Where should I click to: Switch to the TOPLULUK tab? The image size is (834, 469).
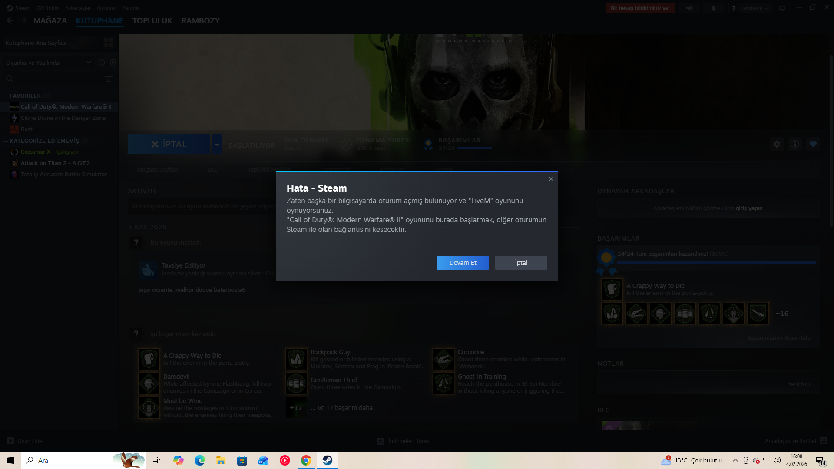[152, 21]
